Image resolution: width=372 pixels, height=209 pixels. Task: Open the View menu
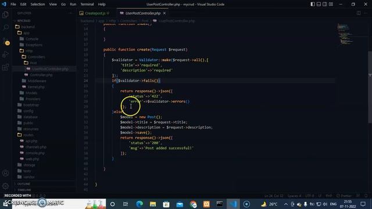(53, 4)
